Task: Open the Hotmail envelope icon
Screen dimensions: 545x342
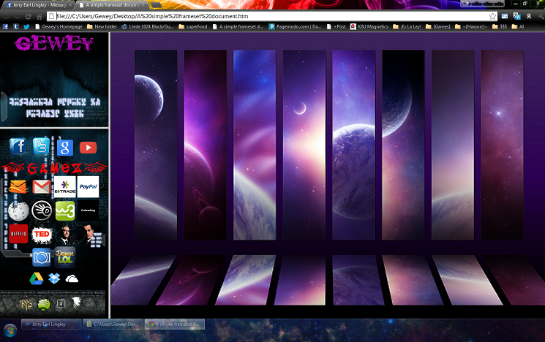Action: 18,187
